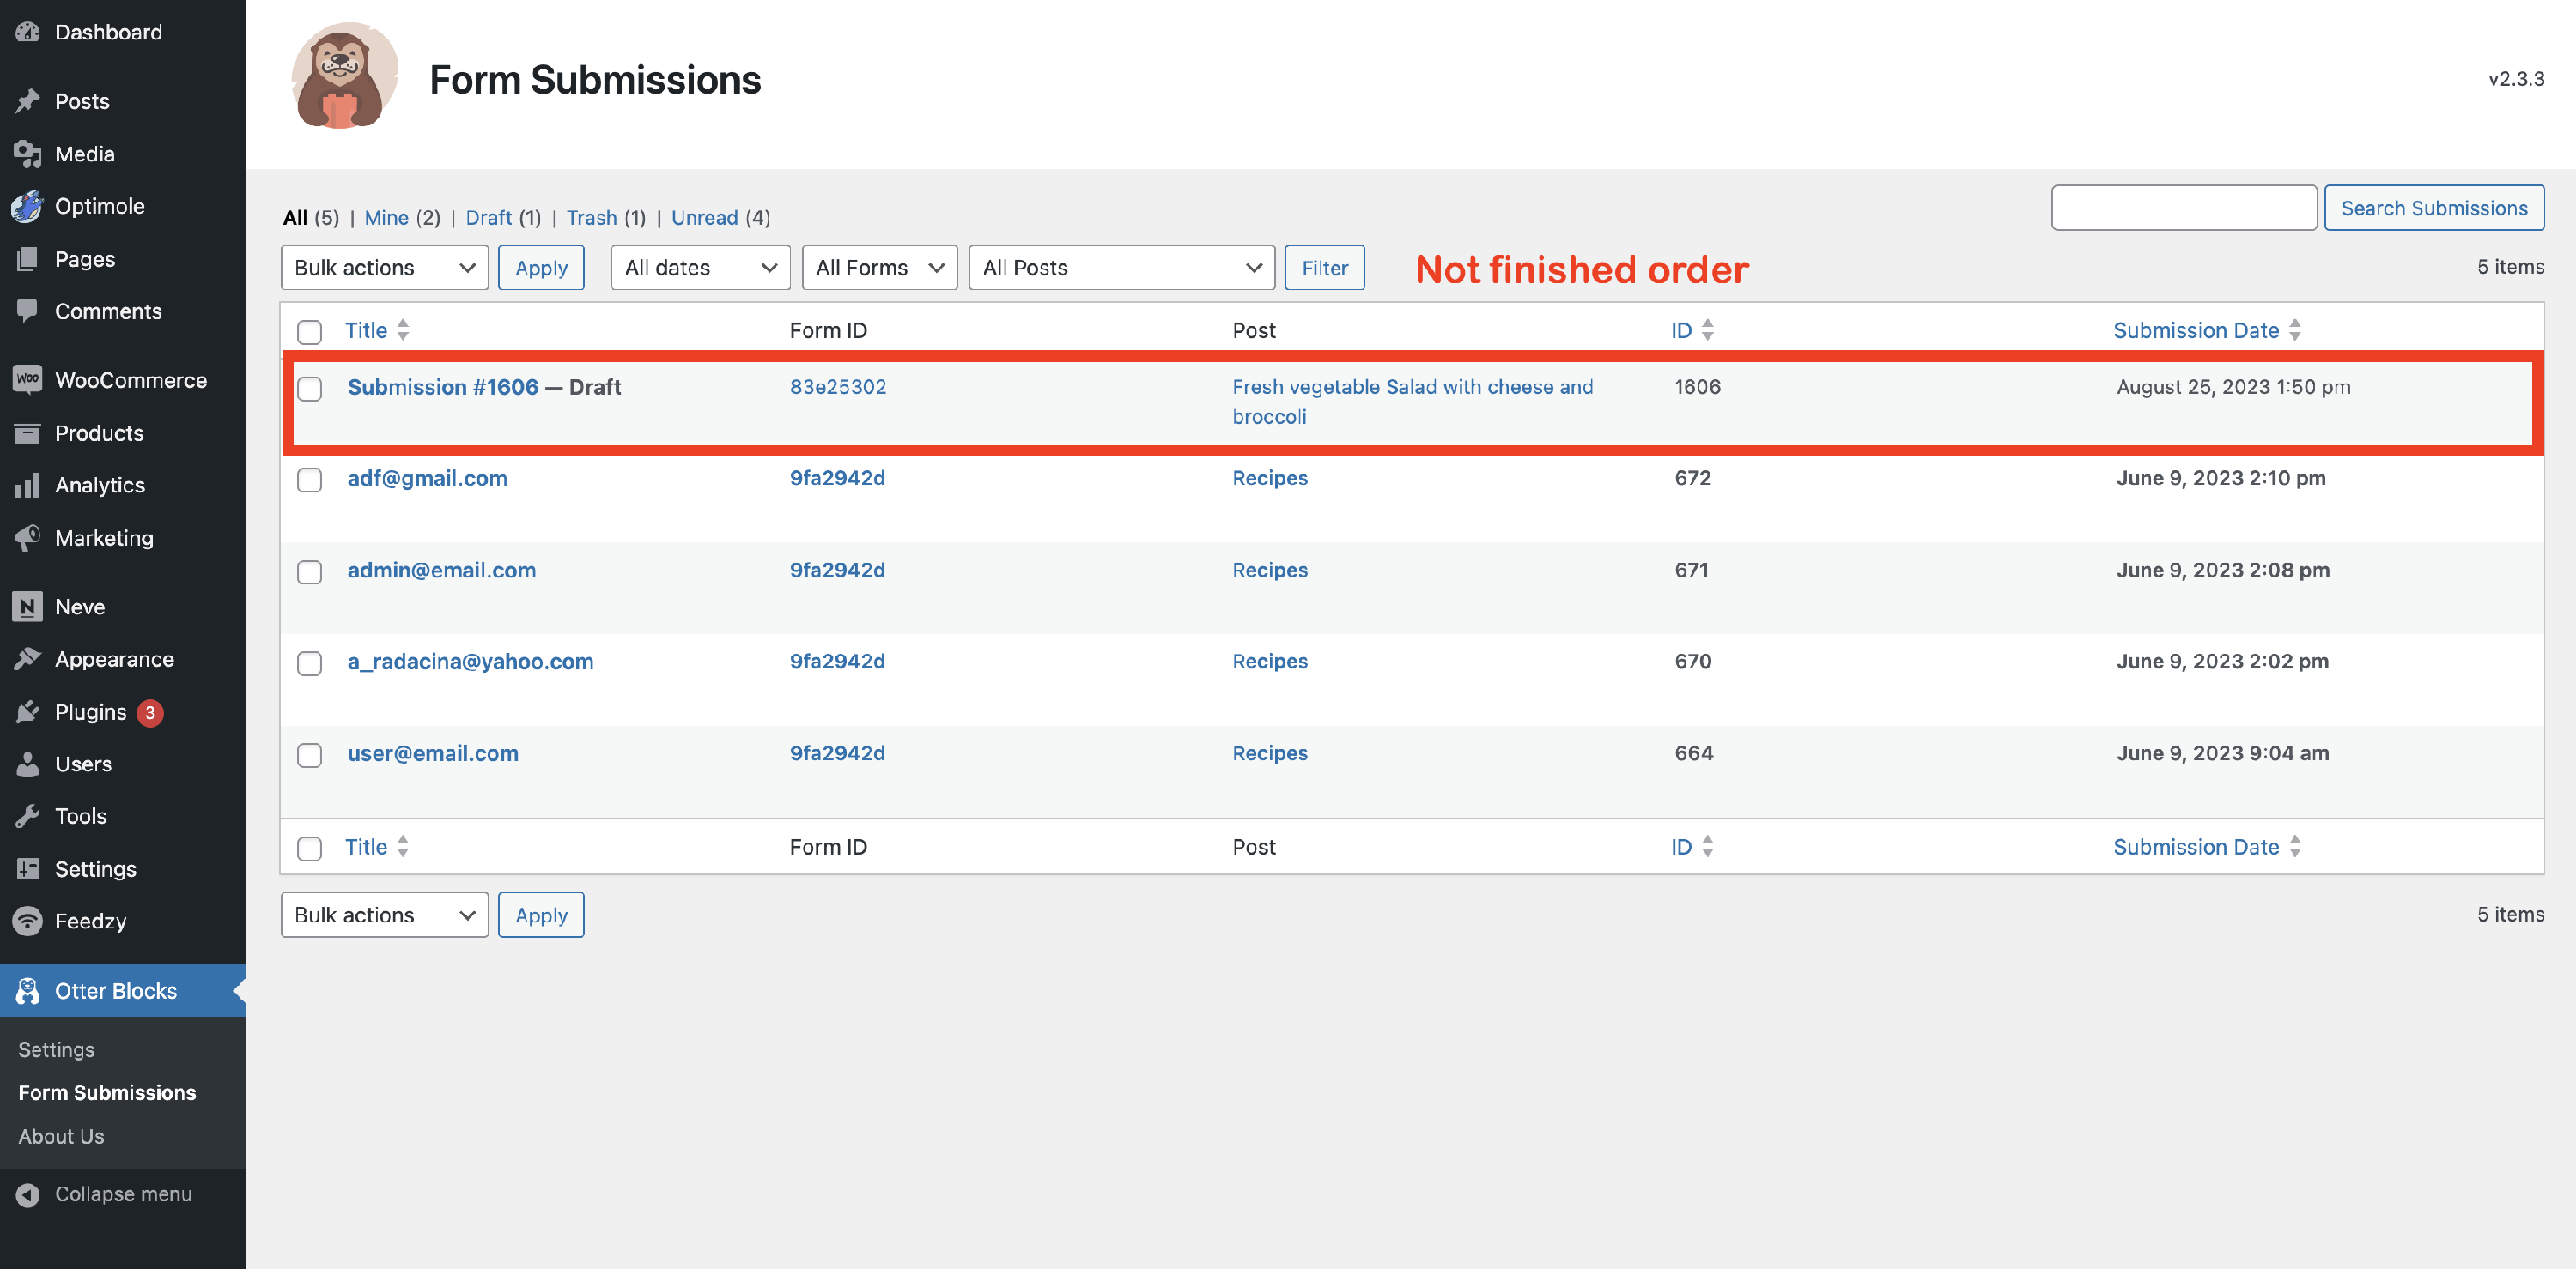
Task: Click the Feedzy RSS icon
Action: tap(27, 921)
